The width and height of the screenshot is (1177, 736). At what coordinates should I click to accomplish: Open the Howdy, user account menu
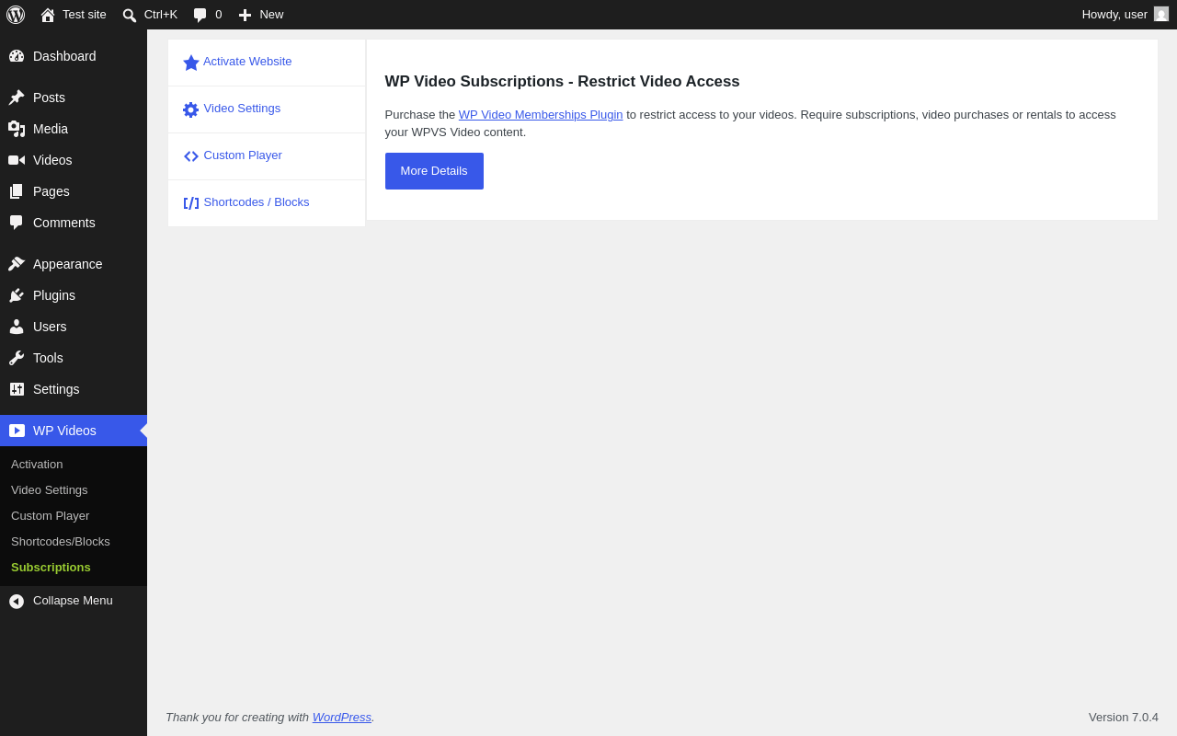click(1126, 15)
